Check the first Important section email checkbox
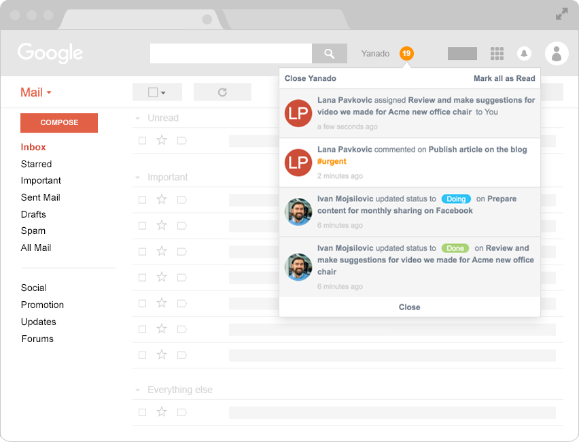 click(142, 200)
